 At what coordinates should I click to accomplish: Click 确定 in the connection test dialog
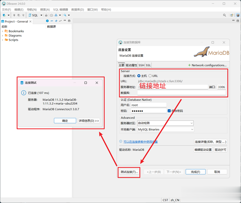65,121
